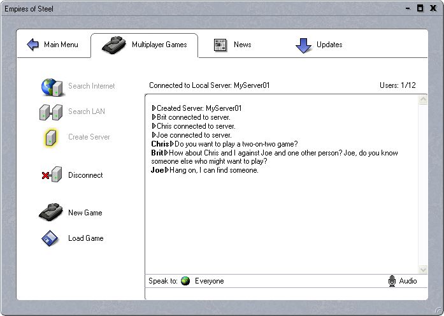This screenshot has width=444, height=316.
Task: Click the Create Server tower icon
Action: click(x=51, y=137)
